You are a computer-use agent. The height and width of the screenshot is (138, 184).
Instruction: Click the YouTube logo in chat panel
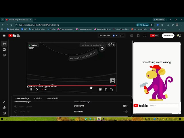(141, 106)
